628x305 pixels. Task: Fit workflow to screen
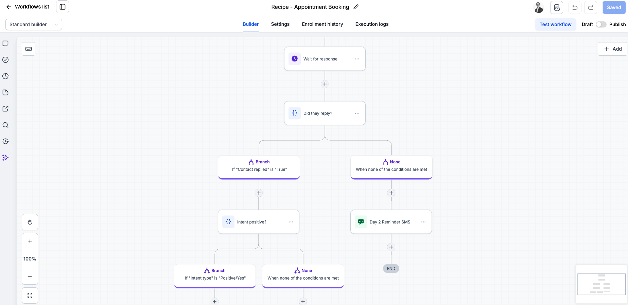pyautogui.click(x=30, y=295)
